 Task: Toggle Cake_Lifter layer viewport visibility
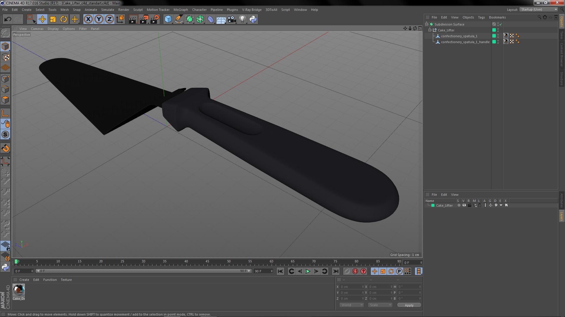click(x=464, y=205)
